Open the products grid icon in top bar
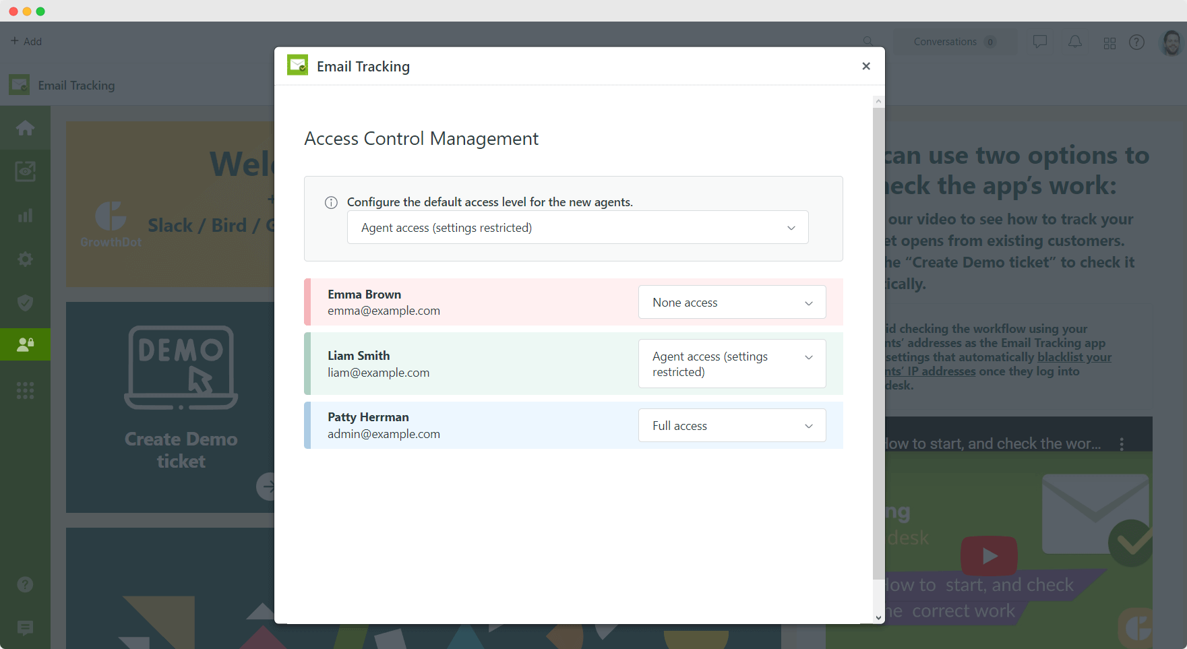Screen dimensions: 1187x649 point(1109,43)
